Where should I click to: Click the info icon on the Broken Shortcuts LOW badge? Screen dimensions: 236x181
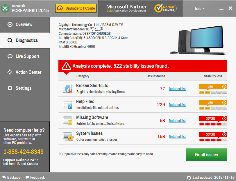click(224, 87)
